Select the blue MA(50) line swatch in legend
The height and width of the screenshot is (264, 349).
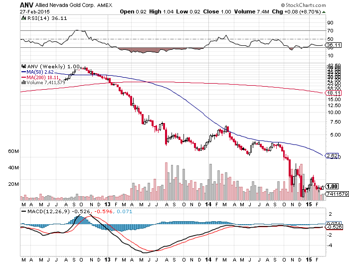pos(23,72)
